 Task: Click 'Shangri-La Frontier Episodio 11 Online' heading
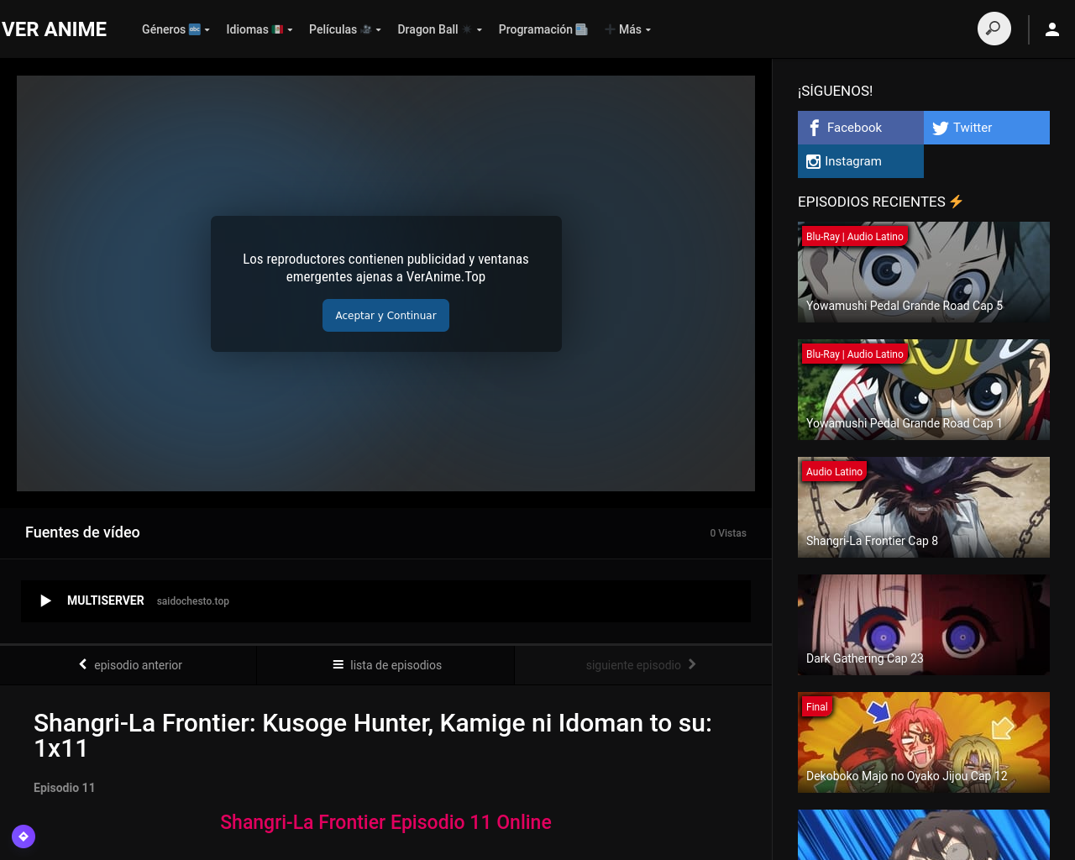(385, 822)
